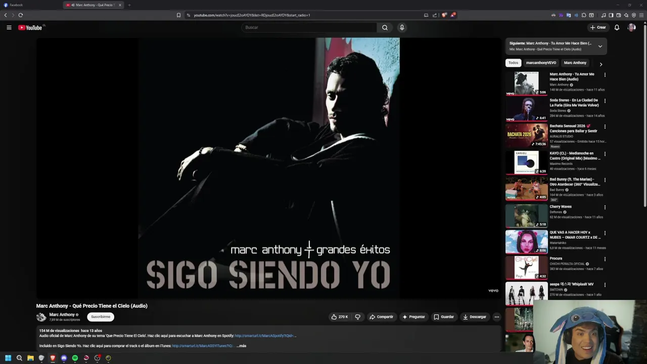Open the browser extensions puzzle icon
647x364 pixels.
point(583,15)
